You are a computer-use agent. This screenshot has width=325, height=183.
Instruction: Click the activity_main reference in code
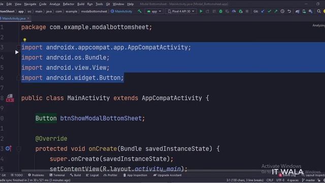pyautogui.click(x=158, y=169)
